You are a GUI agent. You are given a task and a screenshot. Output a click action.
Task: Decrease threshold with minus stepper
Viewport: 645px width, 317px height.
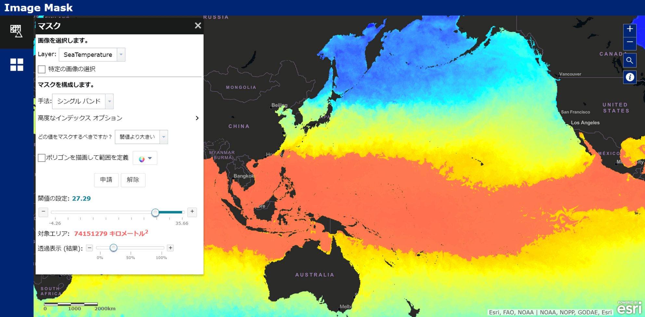tap(43, 212)
